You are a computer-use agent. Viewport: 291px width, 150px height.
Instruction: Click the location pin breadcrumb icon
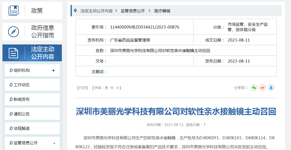[x=75, y=10]
